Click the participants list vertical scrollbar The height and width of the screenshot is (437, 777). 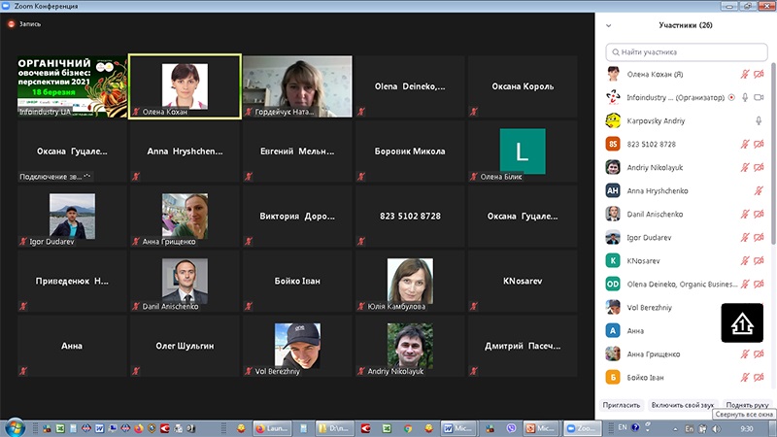772,153
